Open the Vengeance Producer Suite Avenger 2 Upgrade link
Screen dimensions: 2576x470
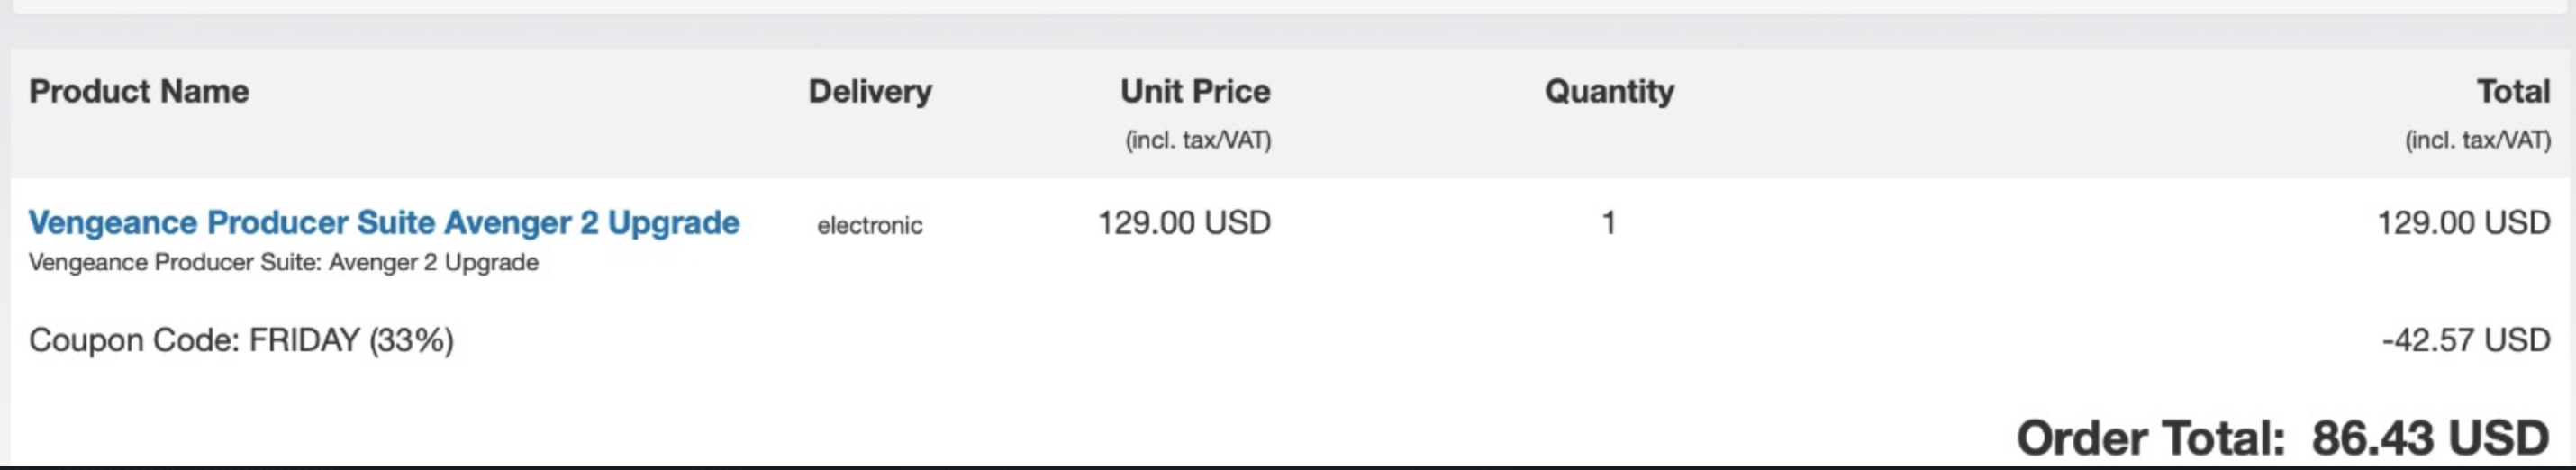click(x=383, y=222)
